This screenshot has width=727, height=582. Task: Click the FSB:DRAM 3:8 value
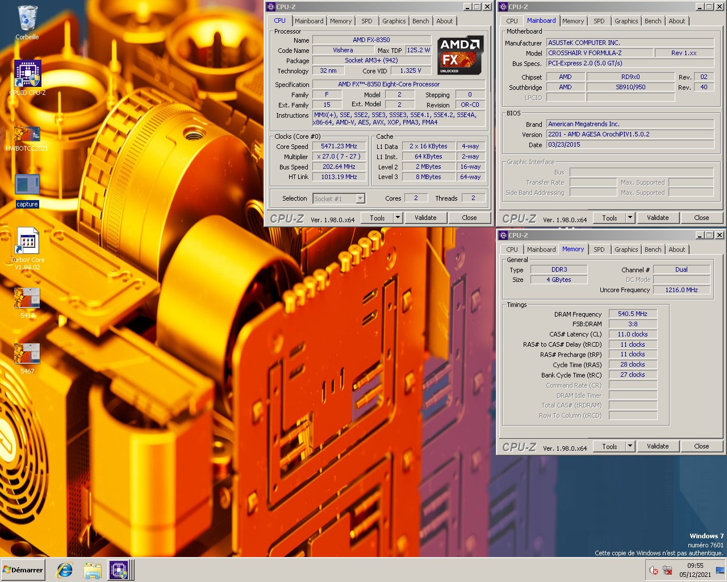633,324
